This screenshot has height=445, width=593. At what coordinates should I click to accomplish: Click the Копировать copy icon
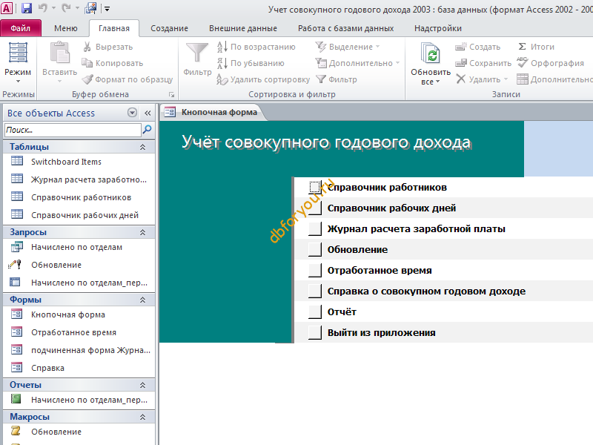point(87,63)
